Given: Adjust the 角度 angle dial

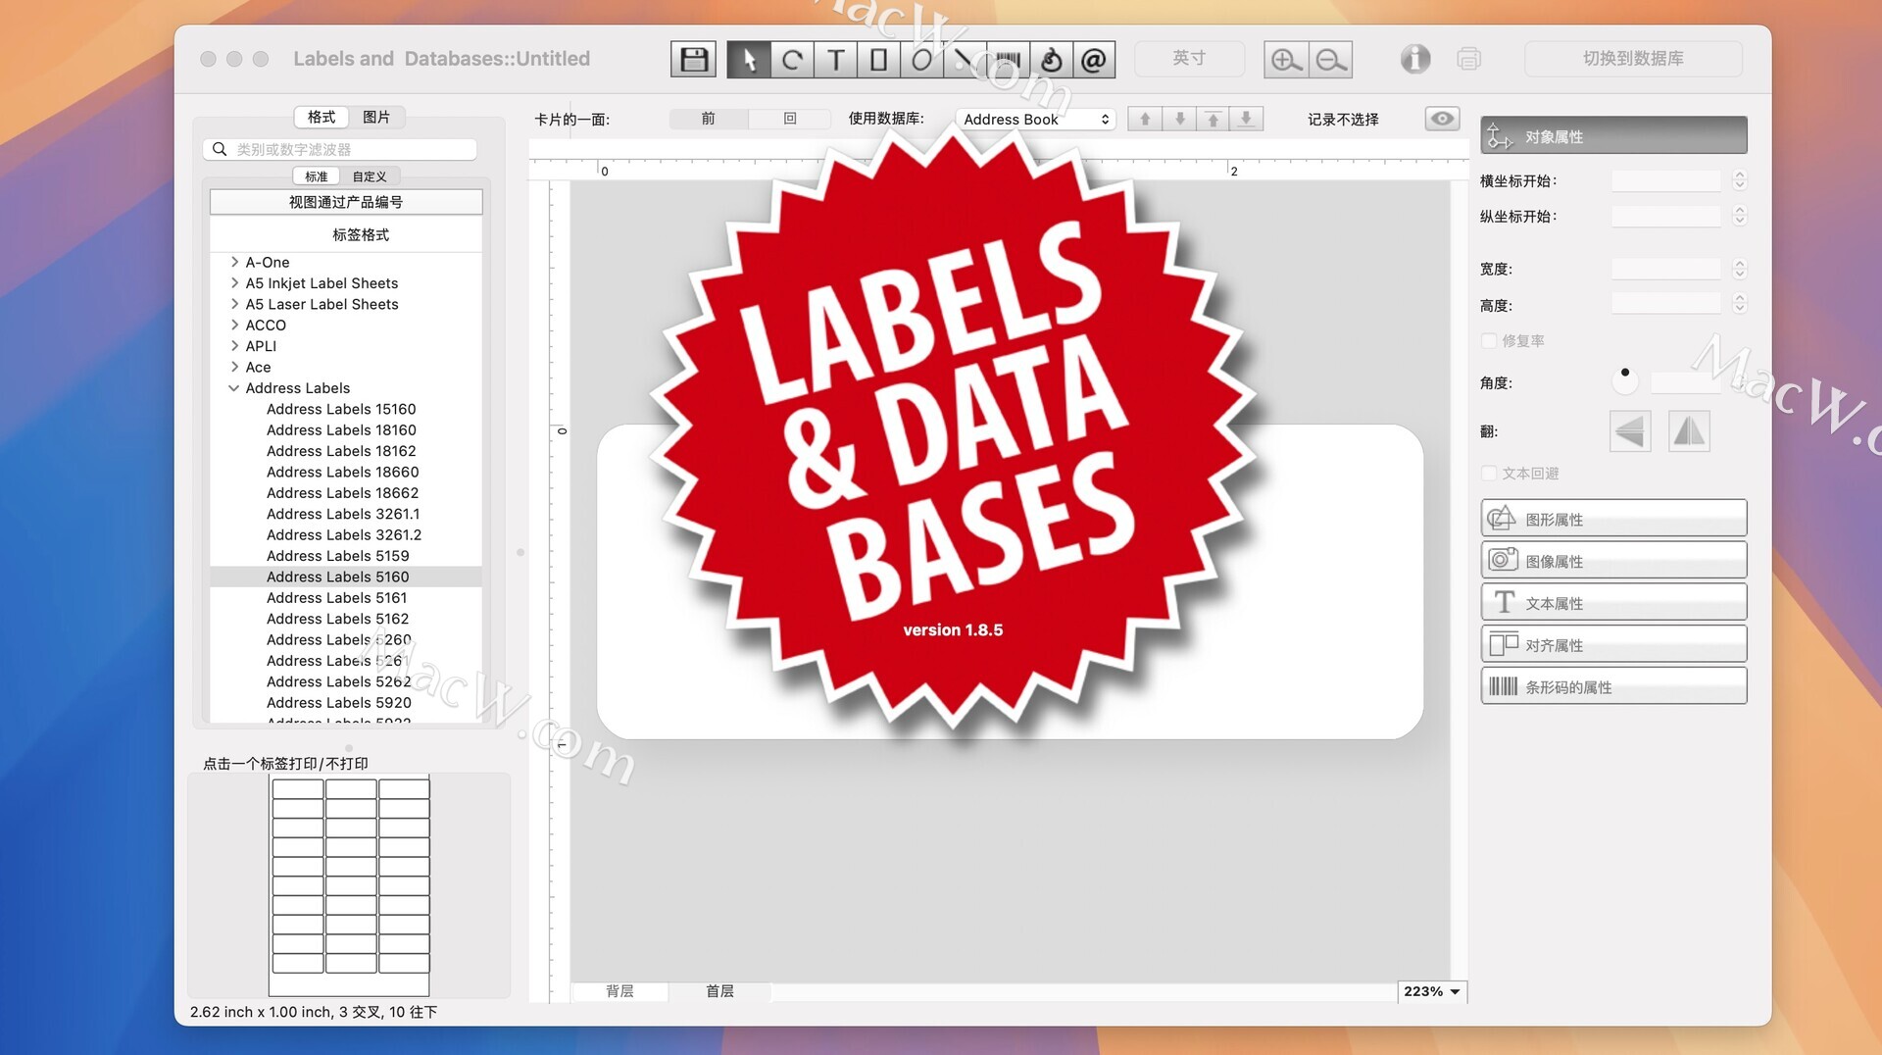Looking at the screenshot, I should click(x=1625, y=380).
